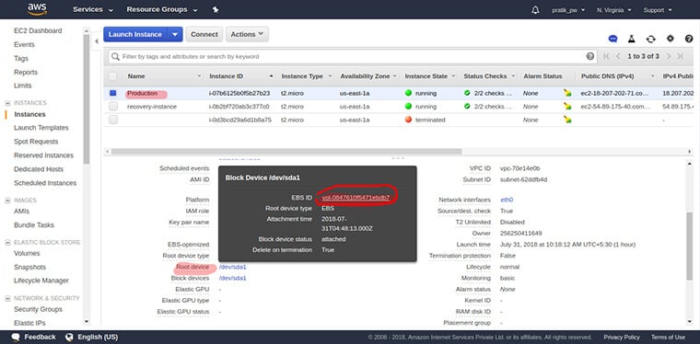The image size is (700, 344).
Task: Open Spot Requests in the sidebar
Action: (x=36, y=142)
